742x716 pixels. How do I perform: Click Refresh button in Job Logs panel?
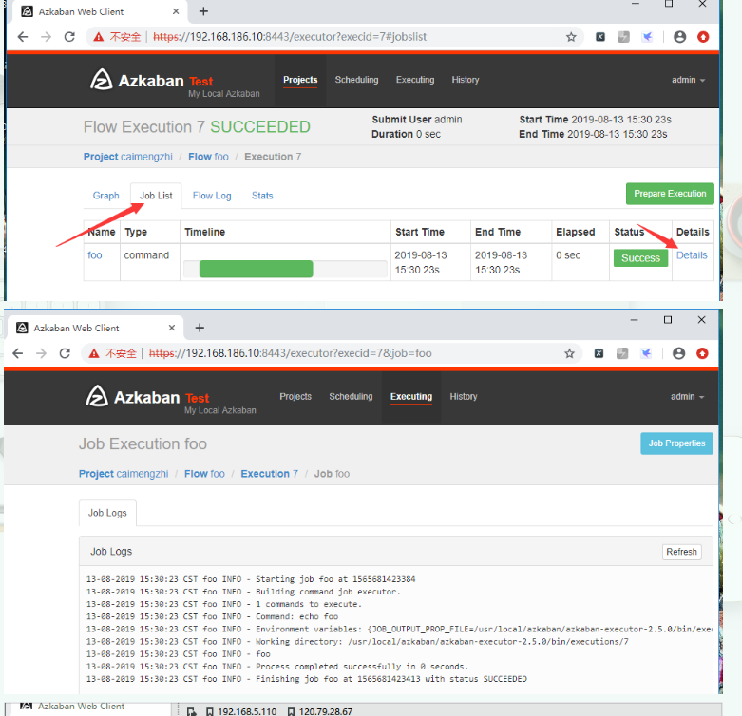pyautogui.click(x=681, y=552)
